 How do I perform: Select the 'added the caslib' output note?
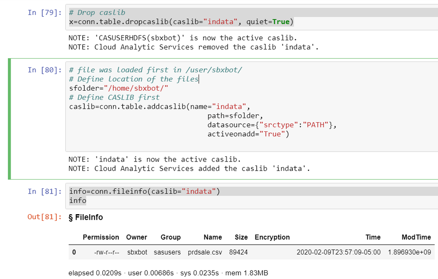coord(189,169)
